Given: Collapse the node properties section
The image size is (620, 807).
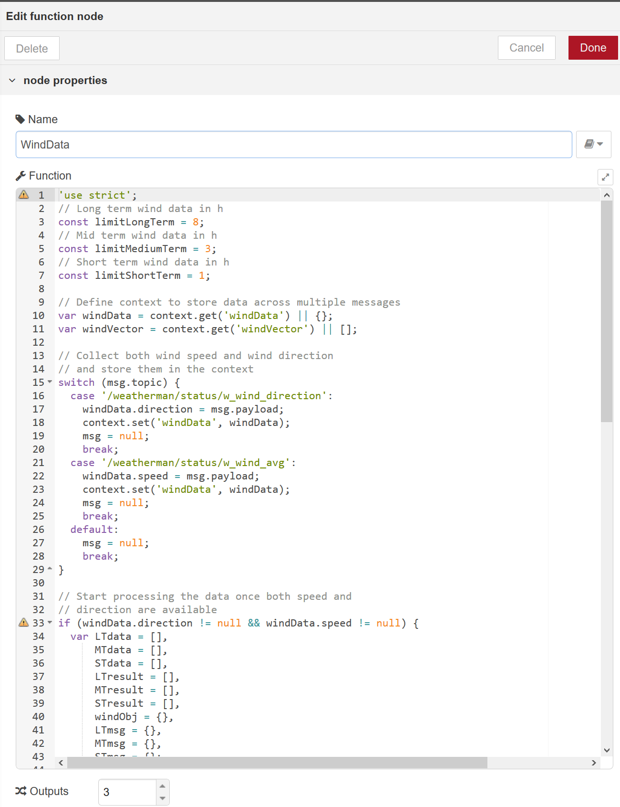Looking at the screenshot, I should (x=12, y=80).
